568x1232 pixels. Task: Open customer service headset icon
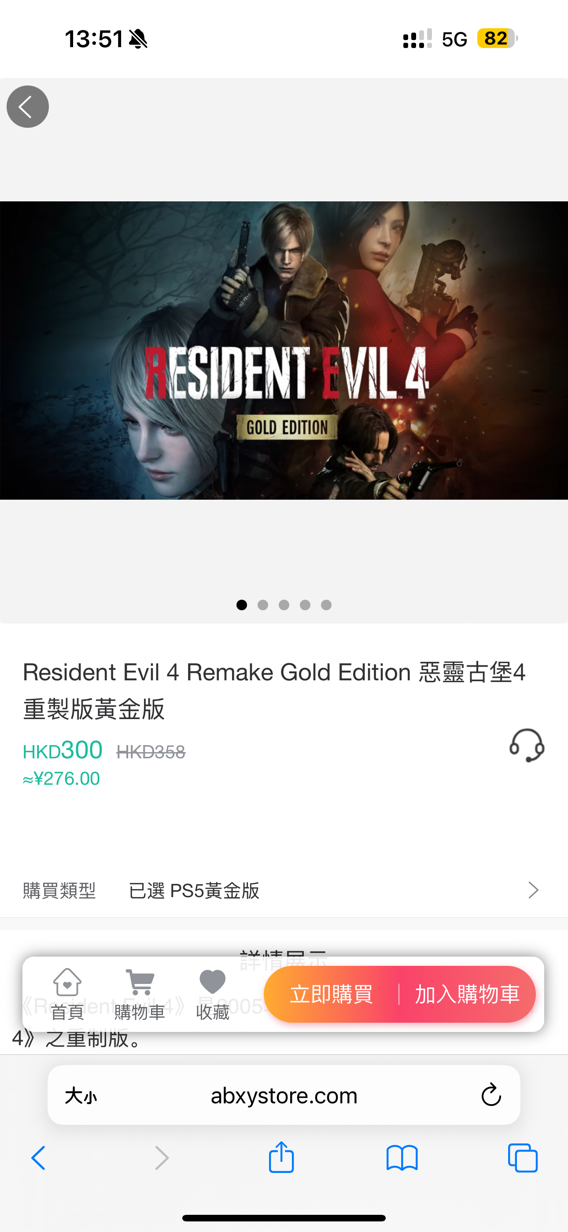tap(527, 745)
